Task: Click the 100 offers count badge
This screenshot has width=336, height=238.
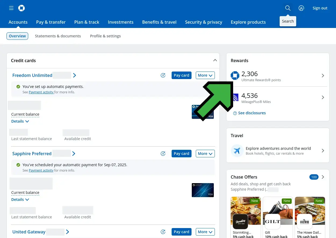Action: coord(314,177)
